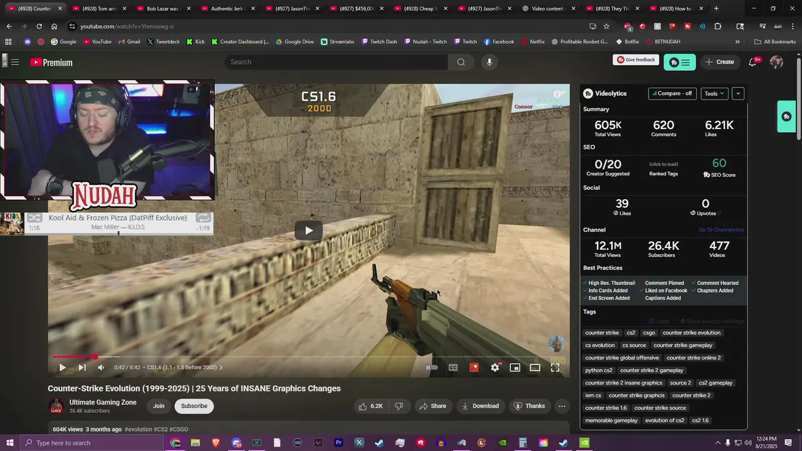Enter full screen mode

(x=555, y=368)
